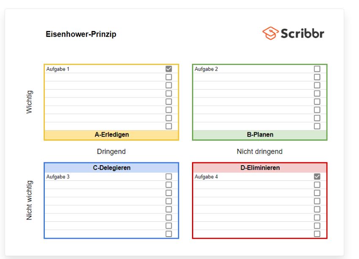Select the Aufgabe 4 task field
The image size is (359, 259).
pos(249,177)
